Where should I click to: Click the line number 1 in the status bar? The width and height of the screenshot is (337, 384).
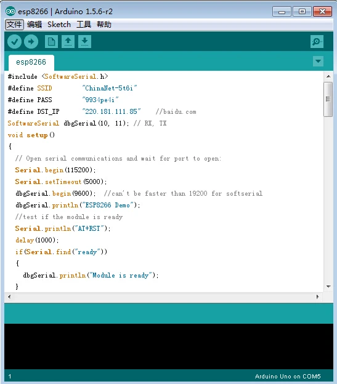(10, 377)
